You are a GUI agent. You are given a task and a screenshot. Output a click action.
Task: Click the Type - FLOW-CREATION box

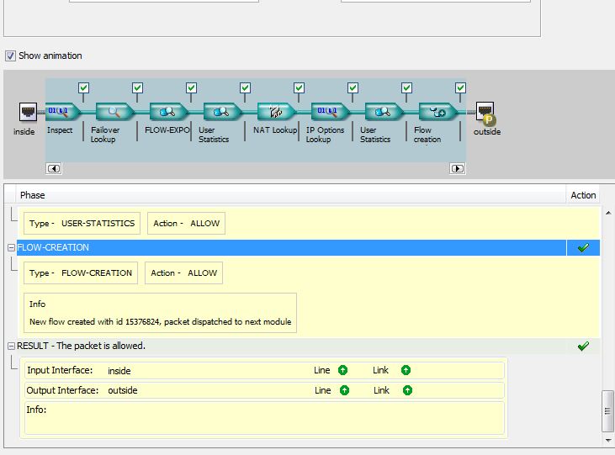[81, 272]
